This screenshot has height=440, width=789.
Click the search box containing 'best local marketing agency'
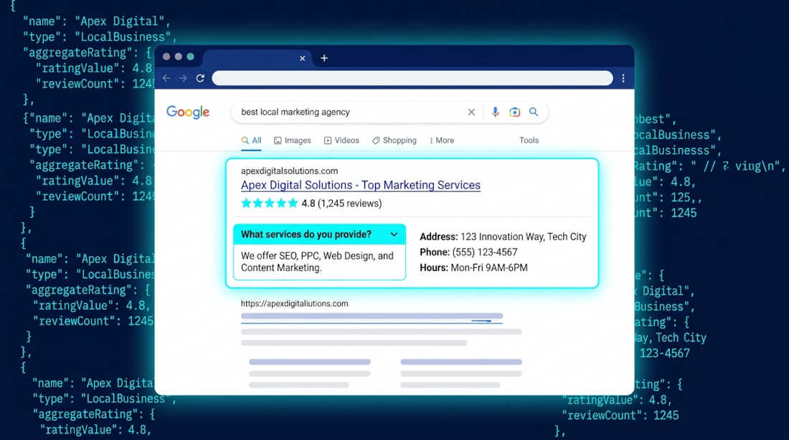pos(389,112)
